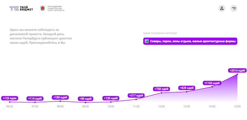
Task: Click the Твой Бюджет logo
Action: pyautogui.click(x=21, y=8)
